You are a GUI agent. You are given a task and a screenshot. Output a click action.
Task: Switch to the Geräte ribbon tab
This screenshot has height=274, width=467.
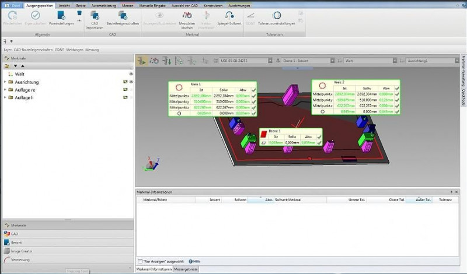pos(81,6)
